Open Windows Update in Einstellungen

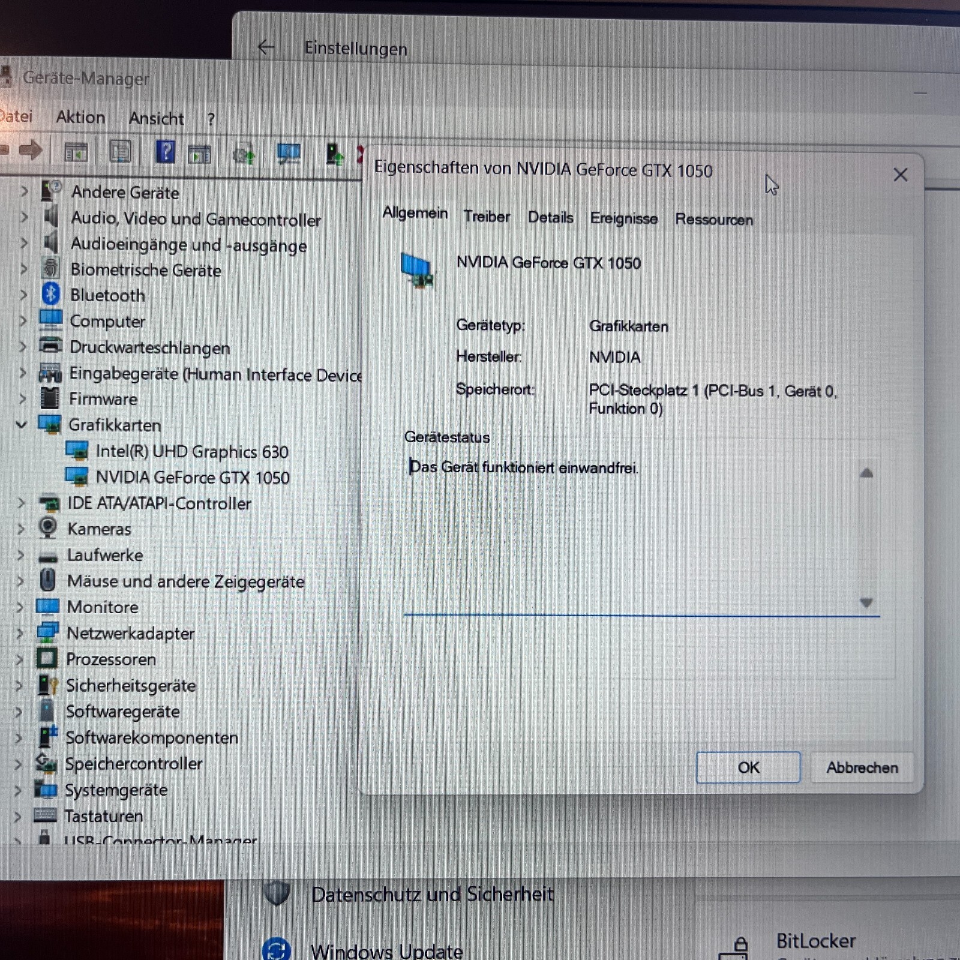click(386, 951)
